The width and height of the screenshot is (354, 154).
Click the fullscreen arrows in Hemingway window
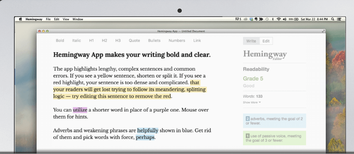323,31
